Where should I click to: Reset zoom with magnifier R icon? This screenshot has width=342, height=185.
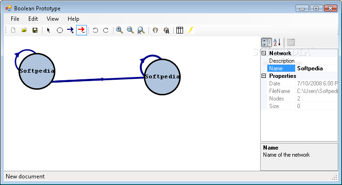[141, 30]
